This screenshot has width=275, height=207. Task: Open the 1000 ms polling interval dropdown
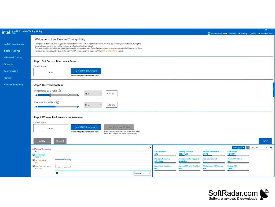pyautogui.click(x=259, y=148)
